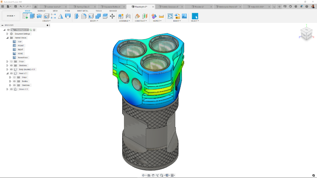
Task: Hide the Body (knurled) v1:1 component
Action: (11, 69)
